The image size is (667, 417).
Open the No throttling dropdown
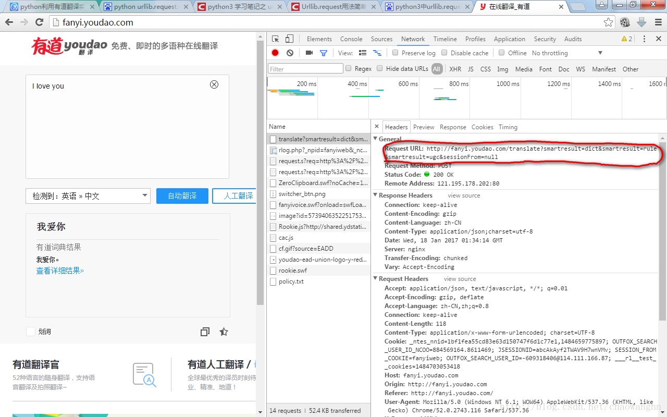coord(567,53)
